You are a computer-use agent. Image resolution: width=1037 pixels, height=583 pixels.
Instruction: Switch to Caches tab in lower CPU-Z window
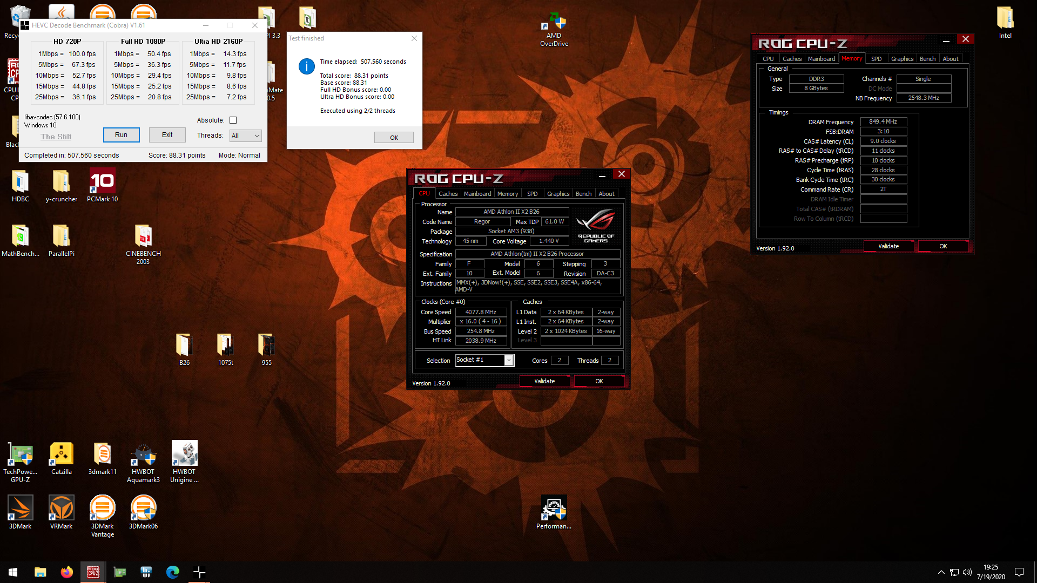pyautogui.click(x=448, y=194)
